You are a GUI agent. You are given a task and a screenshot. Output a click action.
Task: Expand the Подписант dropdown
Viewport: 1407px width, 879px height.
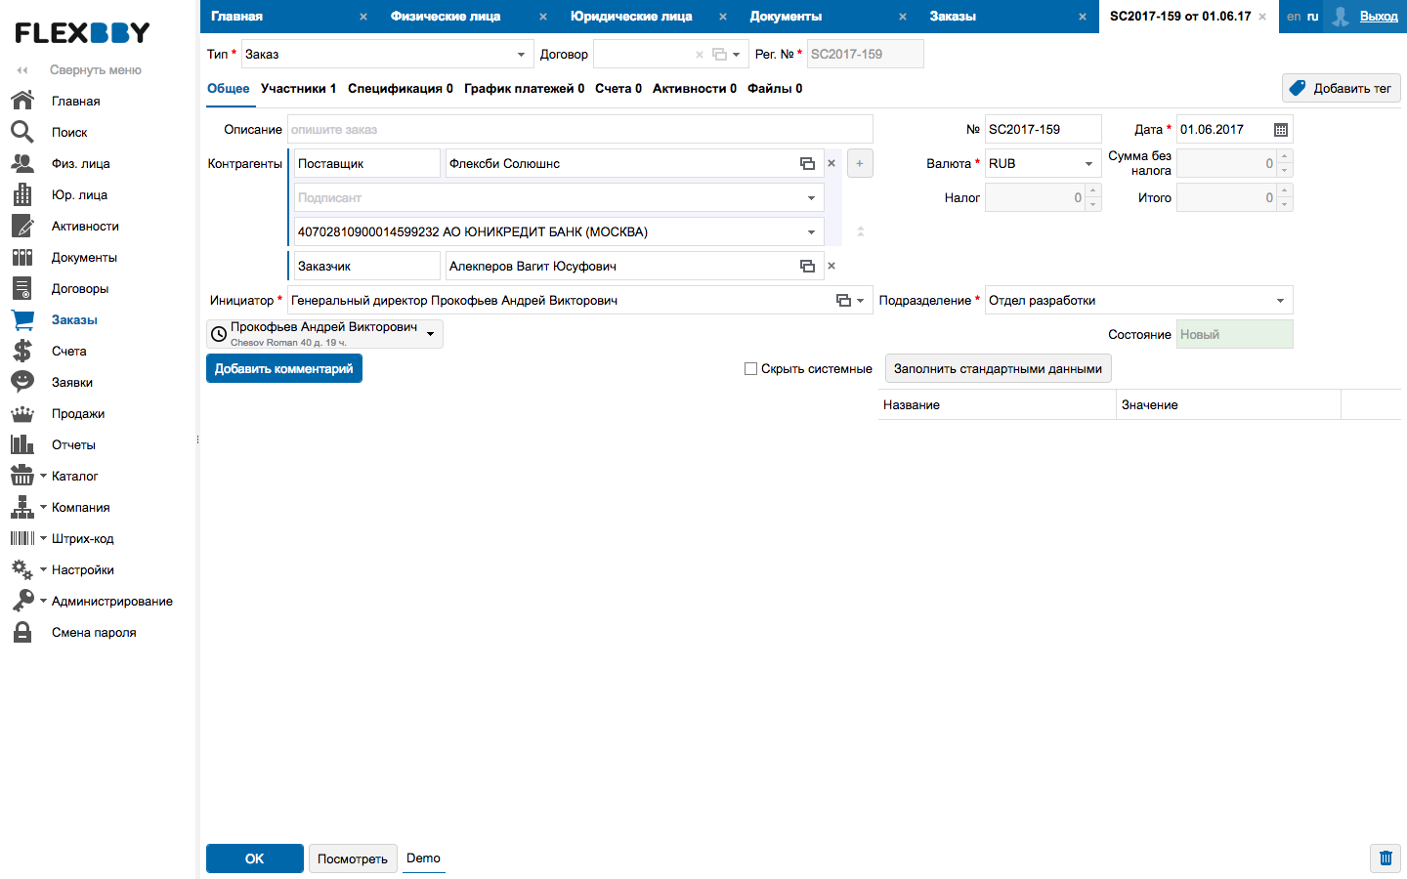pyautogui.click(x=811, y=198)
